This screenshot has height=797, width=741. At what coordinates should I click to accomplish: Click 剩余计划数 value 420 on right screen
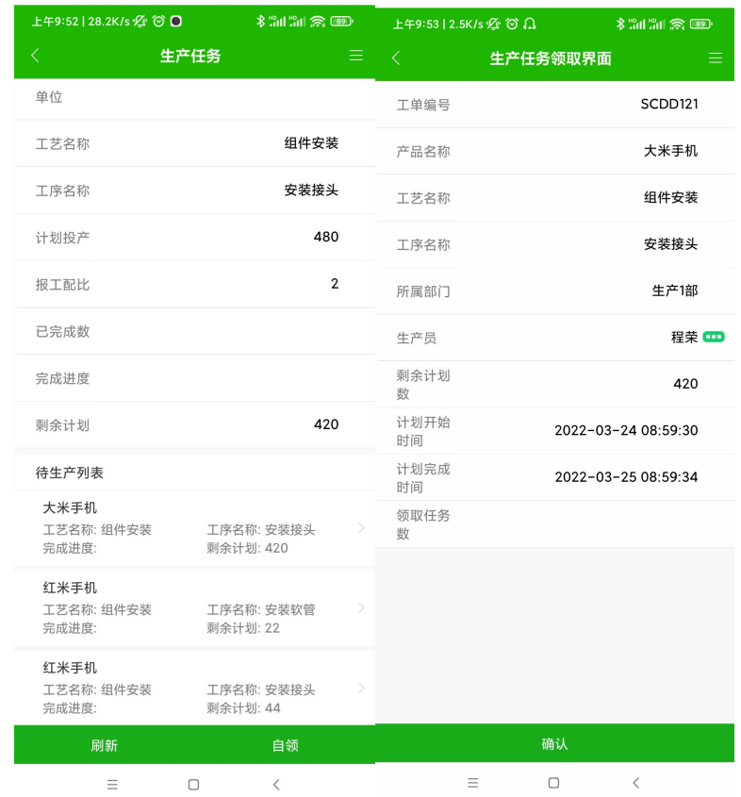[685, 384]
